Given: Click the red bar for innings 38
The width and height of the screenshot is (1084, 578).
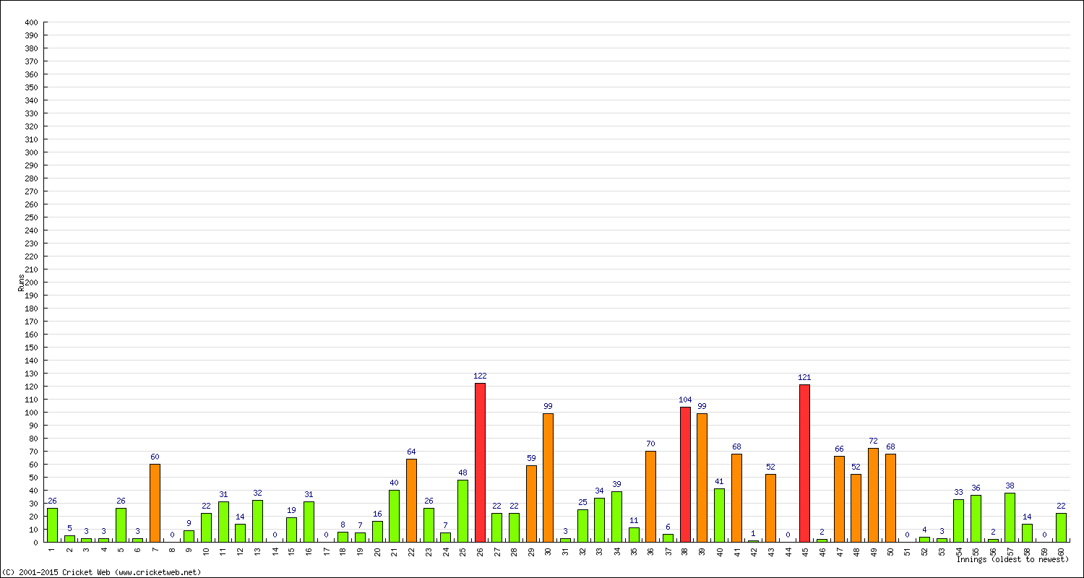Looking at the screenshot, I should pos(685,474).
